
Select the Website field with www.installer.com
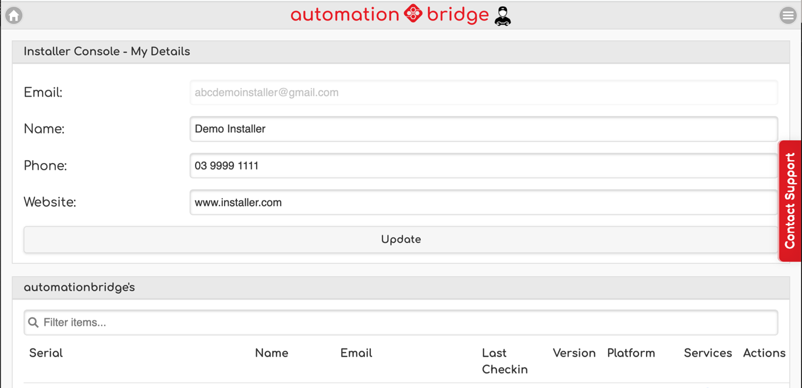coord(483,203)
